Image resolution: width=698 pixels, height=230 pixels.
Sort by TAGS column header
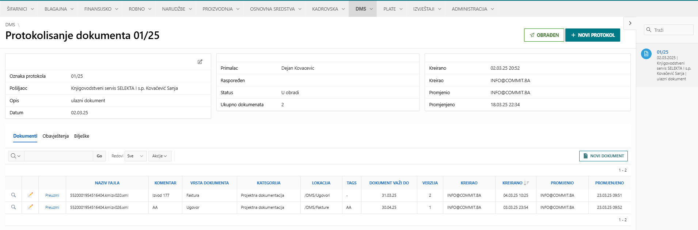point(352,183)
